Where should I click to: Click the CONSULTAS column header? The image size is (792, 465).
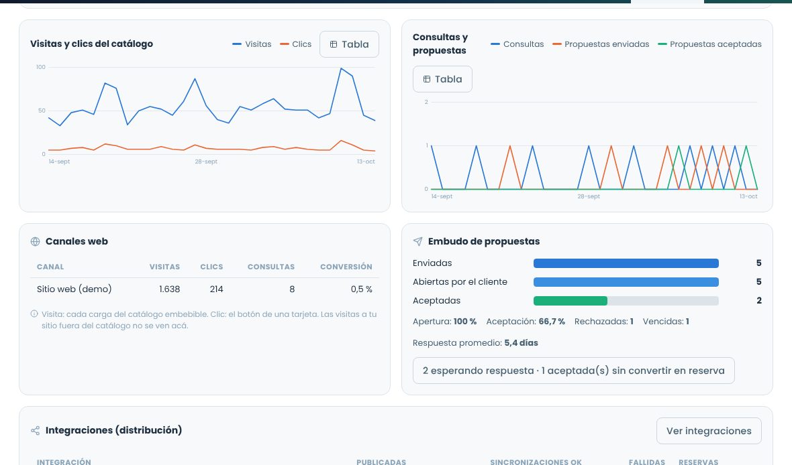click(x=271, y=267)
